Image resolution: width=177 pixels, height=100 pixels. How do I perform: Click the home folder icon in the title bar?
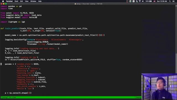point(75,4)
